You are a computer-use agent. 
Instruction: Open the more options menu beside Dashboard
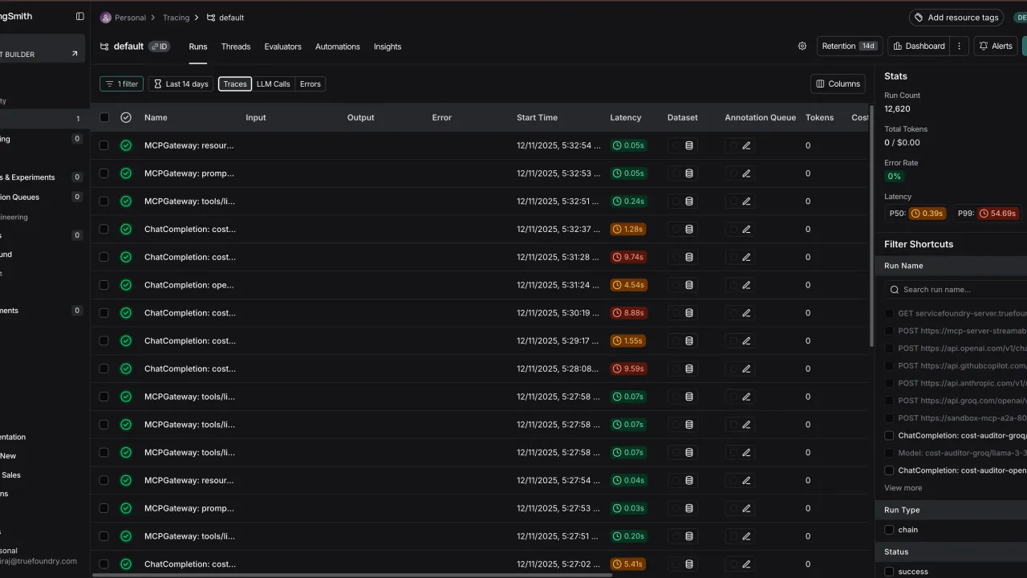pos(959,47)
